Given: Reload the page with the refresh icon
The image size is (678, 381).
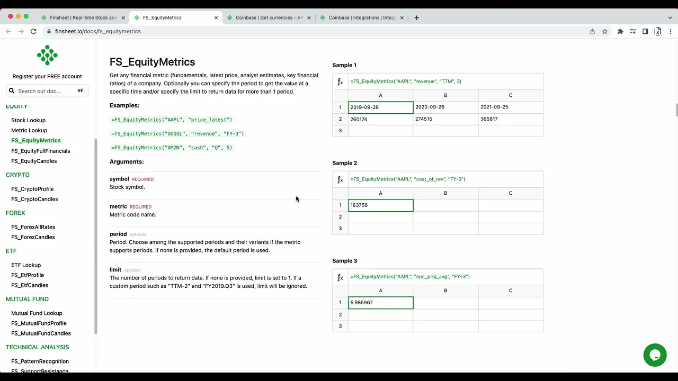Looking at the screenshot, I should coord(33,31).
